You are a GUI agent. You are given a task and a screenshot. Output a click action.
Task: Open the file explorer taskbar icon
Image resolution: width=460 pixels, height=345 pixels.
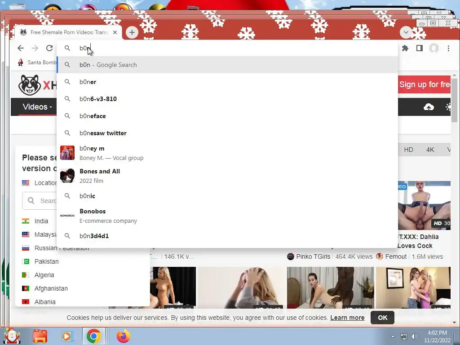(40, 336)
